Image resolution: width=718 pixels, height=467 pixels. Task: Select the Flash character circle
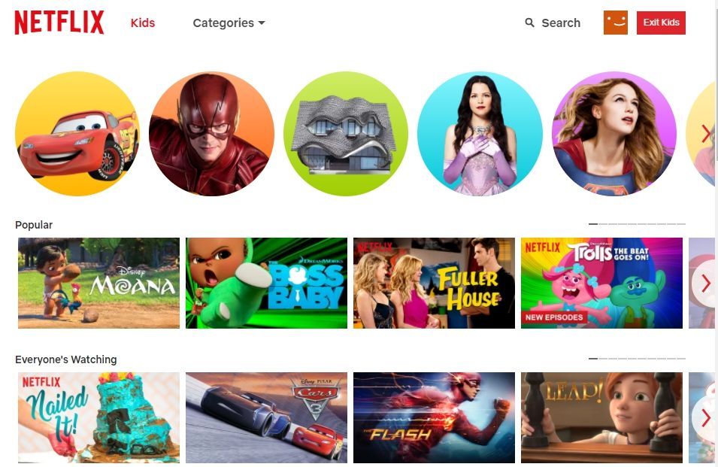point(211,134)
